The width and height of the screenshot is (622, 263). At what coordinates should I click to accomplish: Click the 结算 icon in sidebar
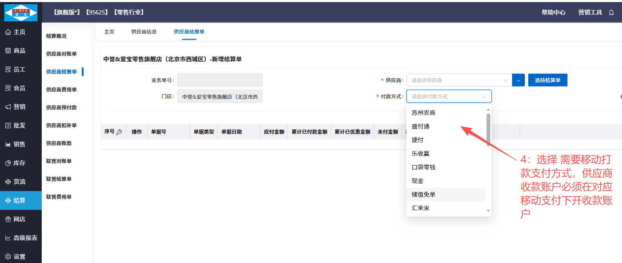8,200
